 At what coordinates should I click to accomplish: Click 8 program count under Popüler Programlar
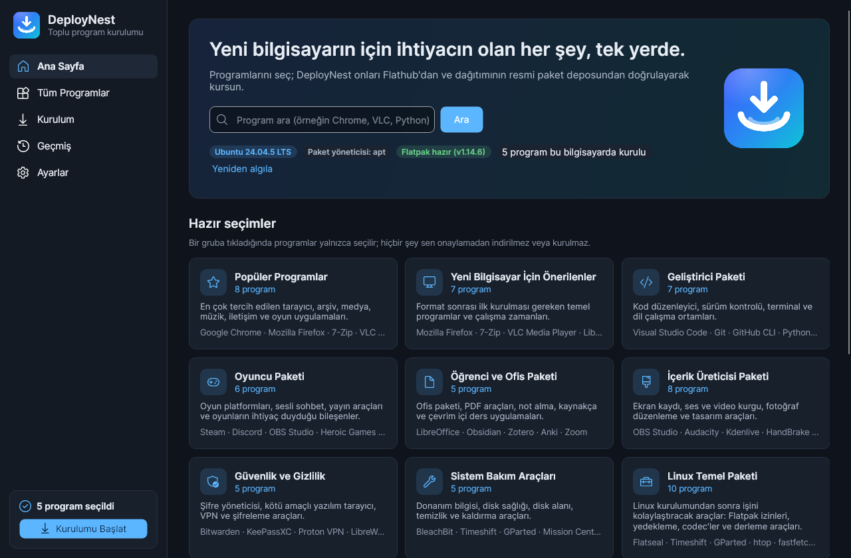click(255, 290)
